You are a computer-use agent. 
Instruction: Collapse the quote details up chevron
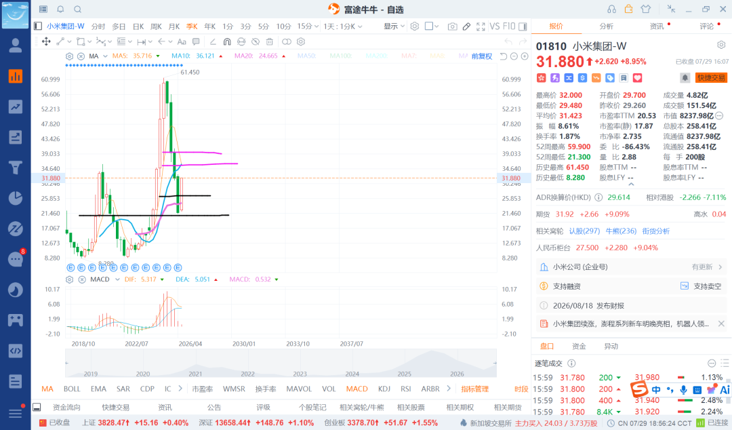click(631, 184)
